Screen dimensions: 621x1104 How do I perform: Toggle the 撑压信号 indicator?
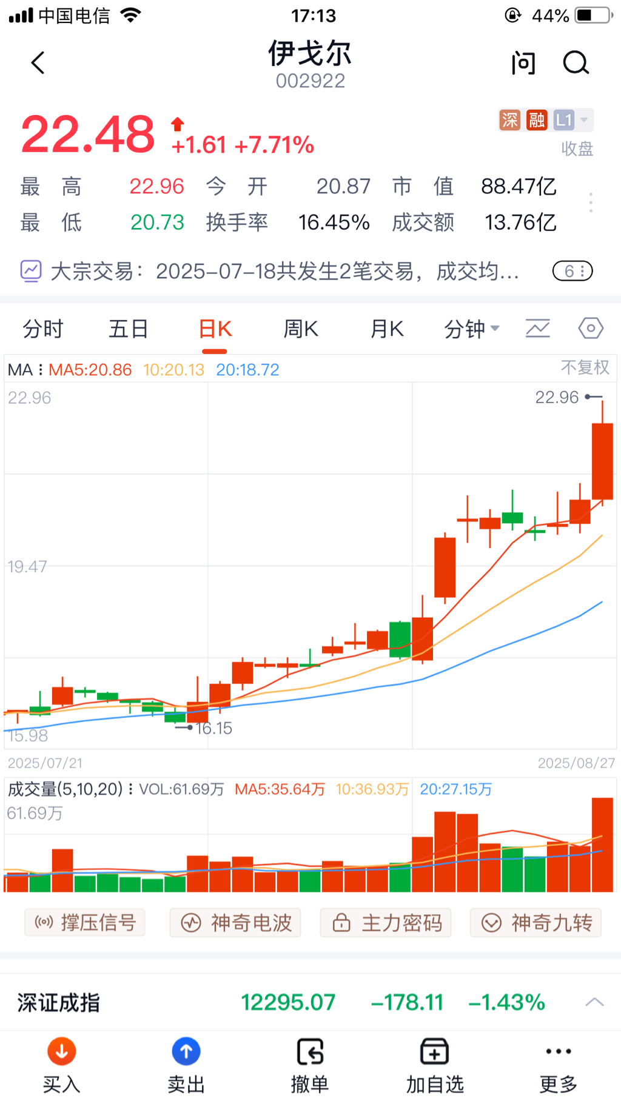tap(85, 923)
